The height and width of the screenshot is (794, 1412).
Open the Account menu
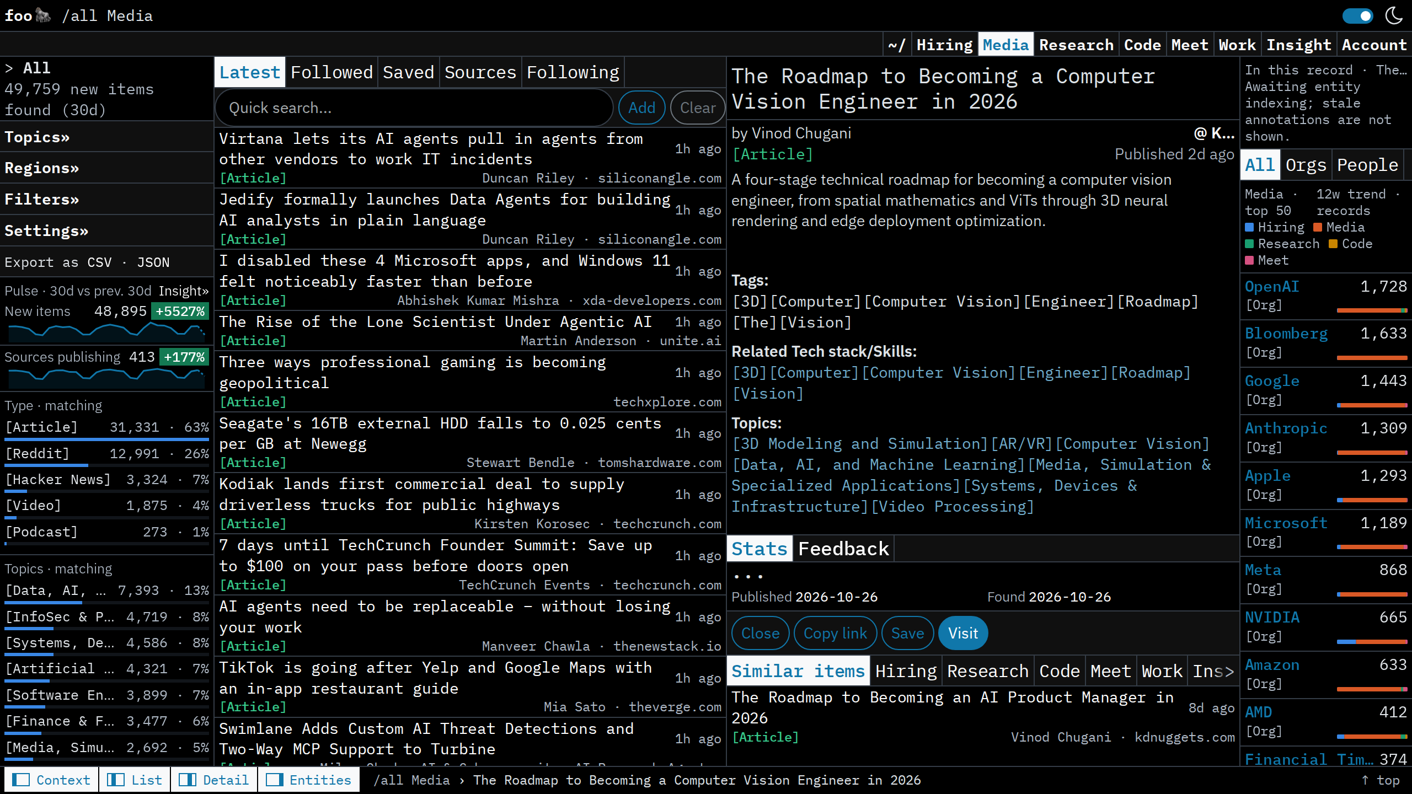point(1374,45)
